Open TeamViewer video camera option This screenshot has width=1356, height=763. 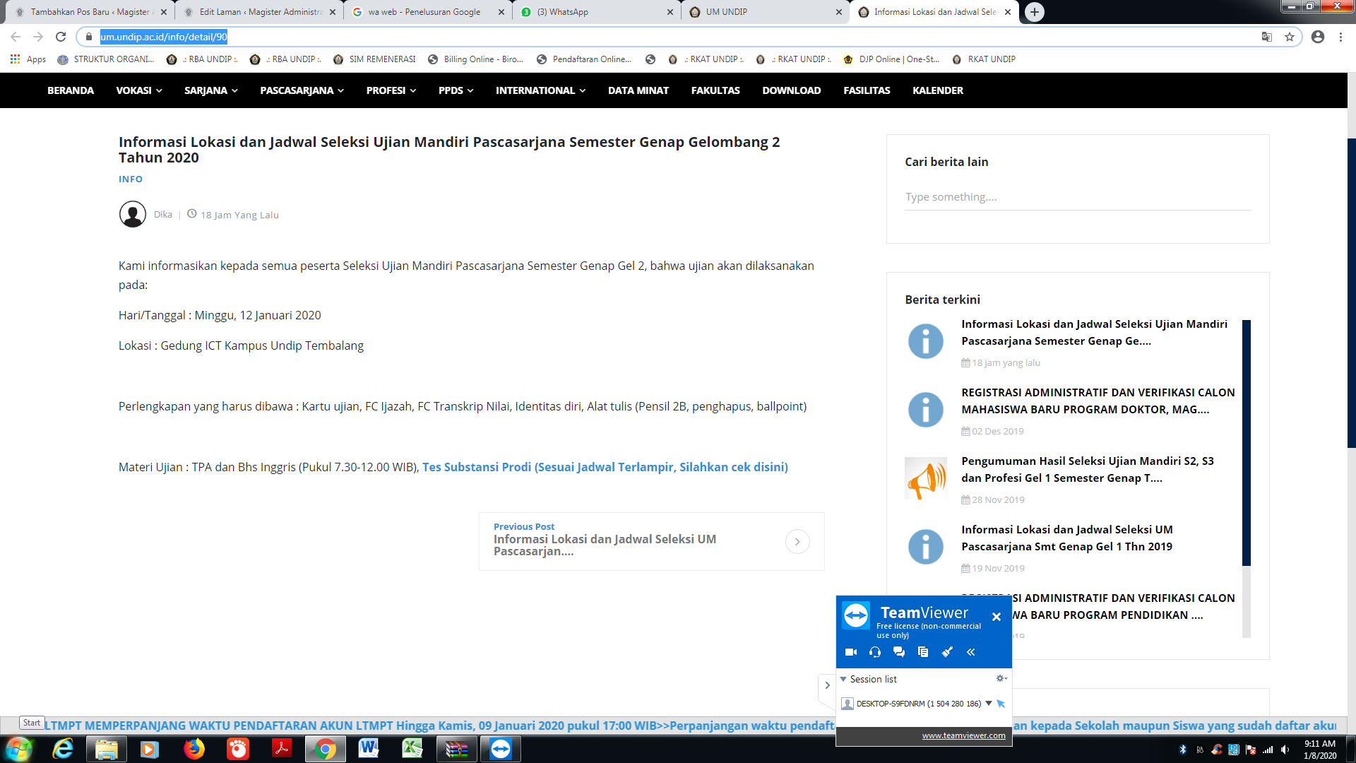pyautogui.click(x=851, y=652)
